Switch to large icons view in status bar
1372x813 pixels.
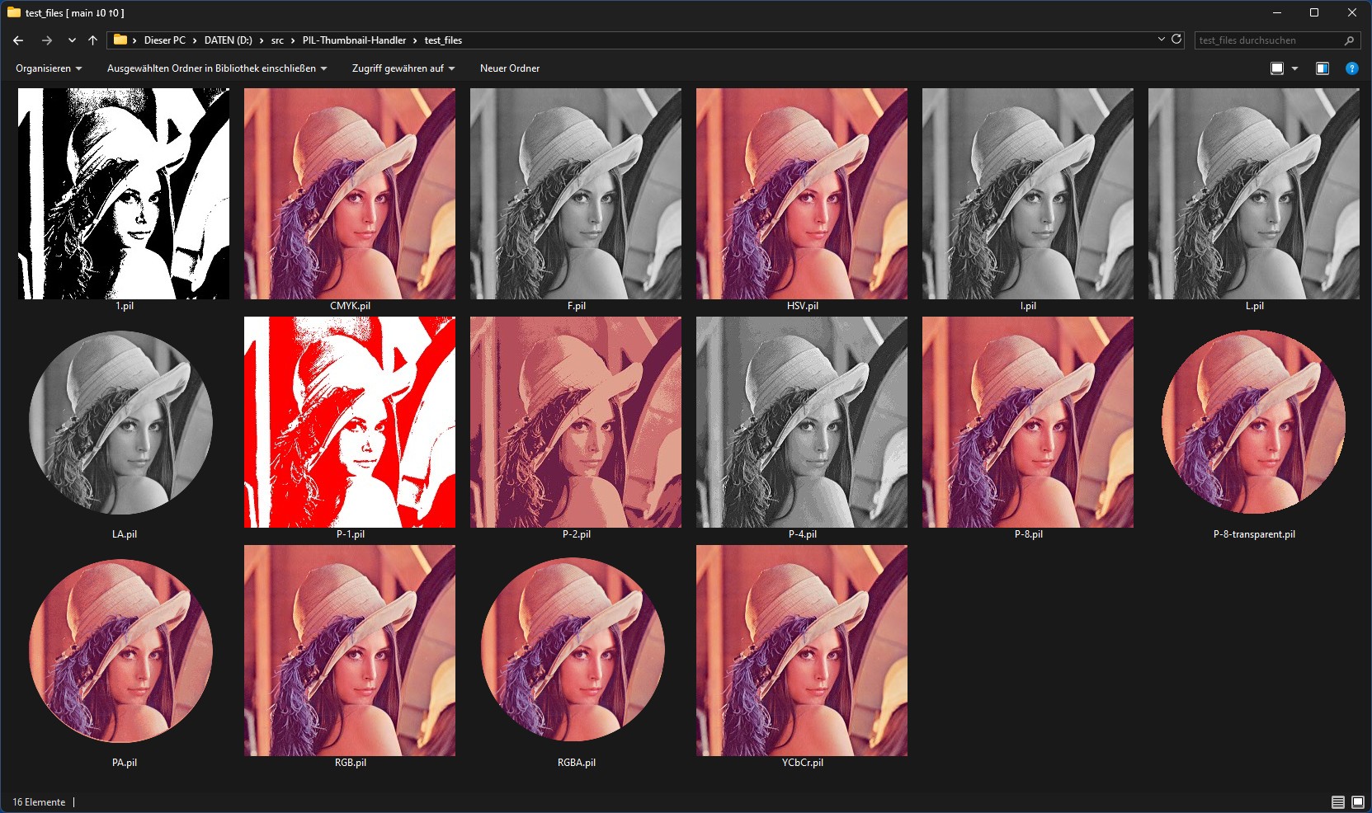(1358, 802)
